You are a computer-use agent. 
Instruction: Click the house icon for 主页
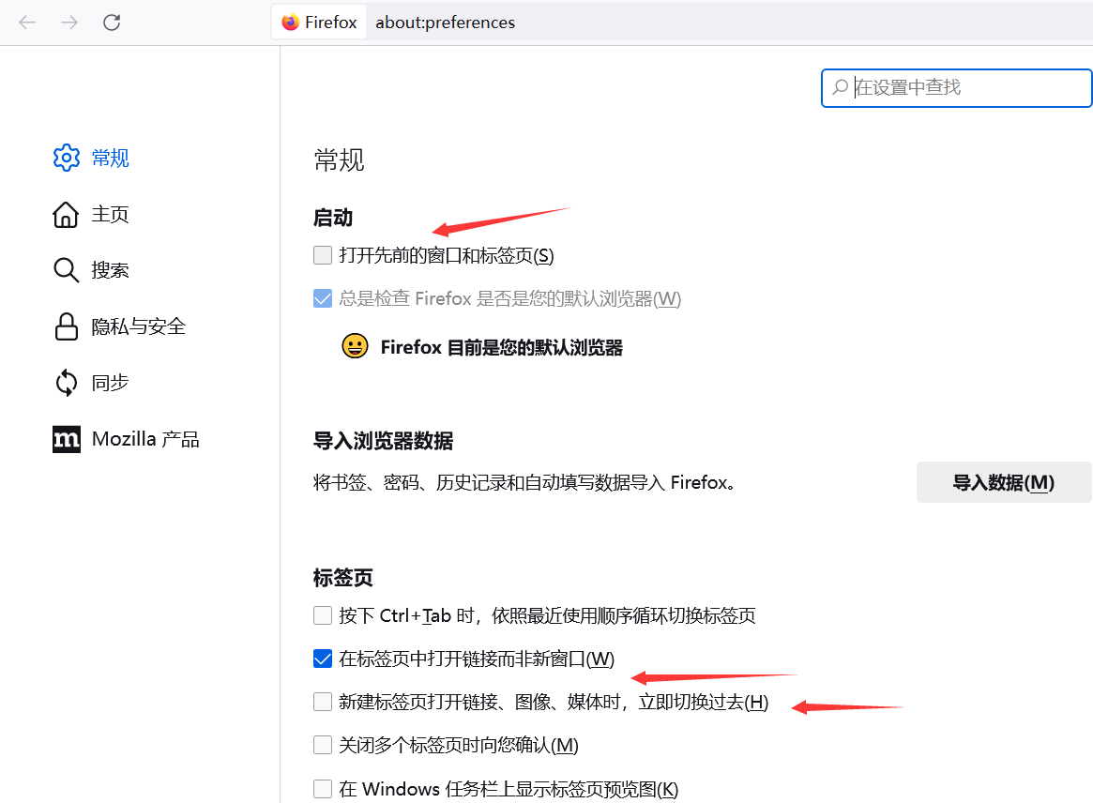(67, 214)
